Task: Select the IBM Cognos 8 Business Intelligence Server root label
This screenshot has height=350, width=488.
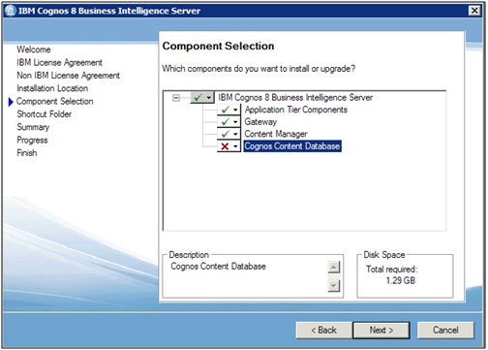Action: pyautogui.click(x=295, y=97)
